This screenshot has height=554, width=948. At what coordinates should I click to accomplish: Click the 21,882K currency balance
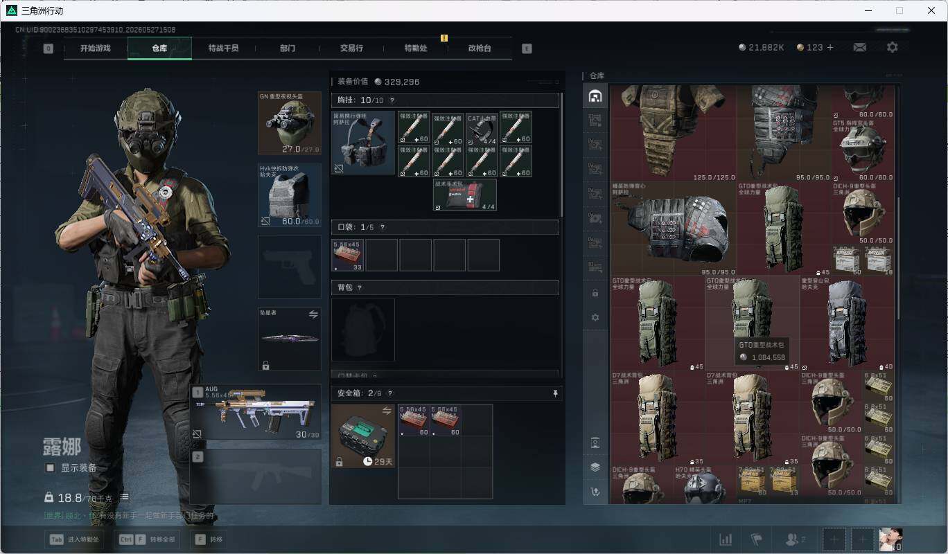(x=762, y=47)
